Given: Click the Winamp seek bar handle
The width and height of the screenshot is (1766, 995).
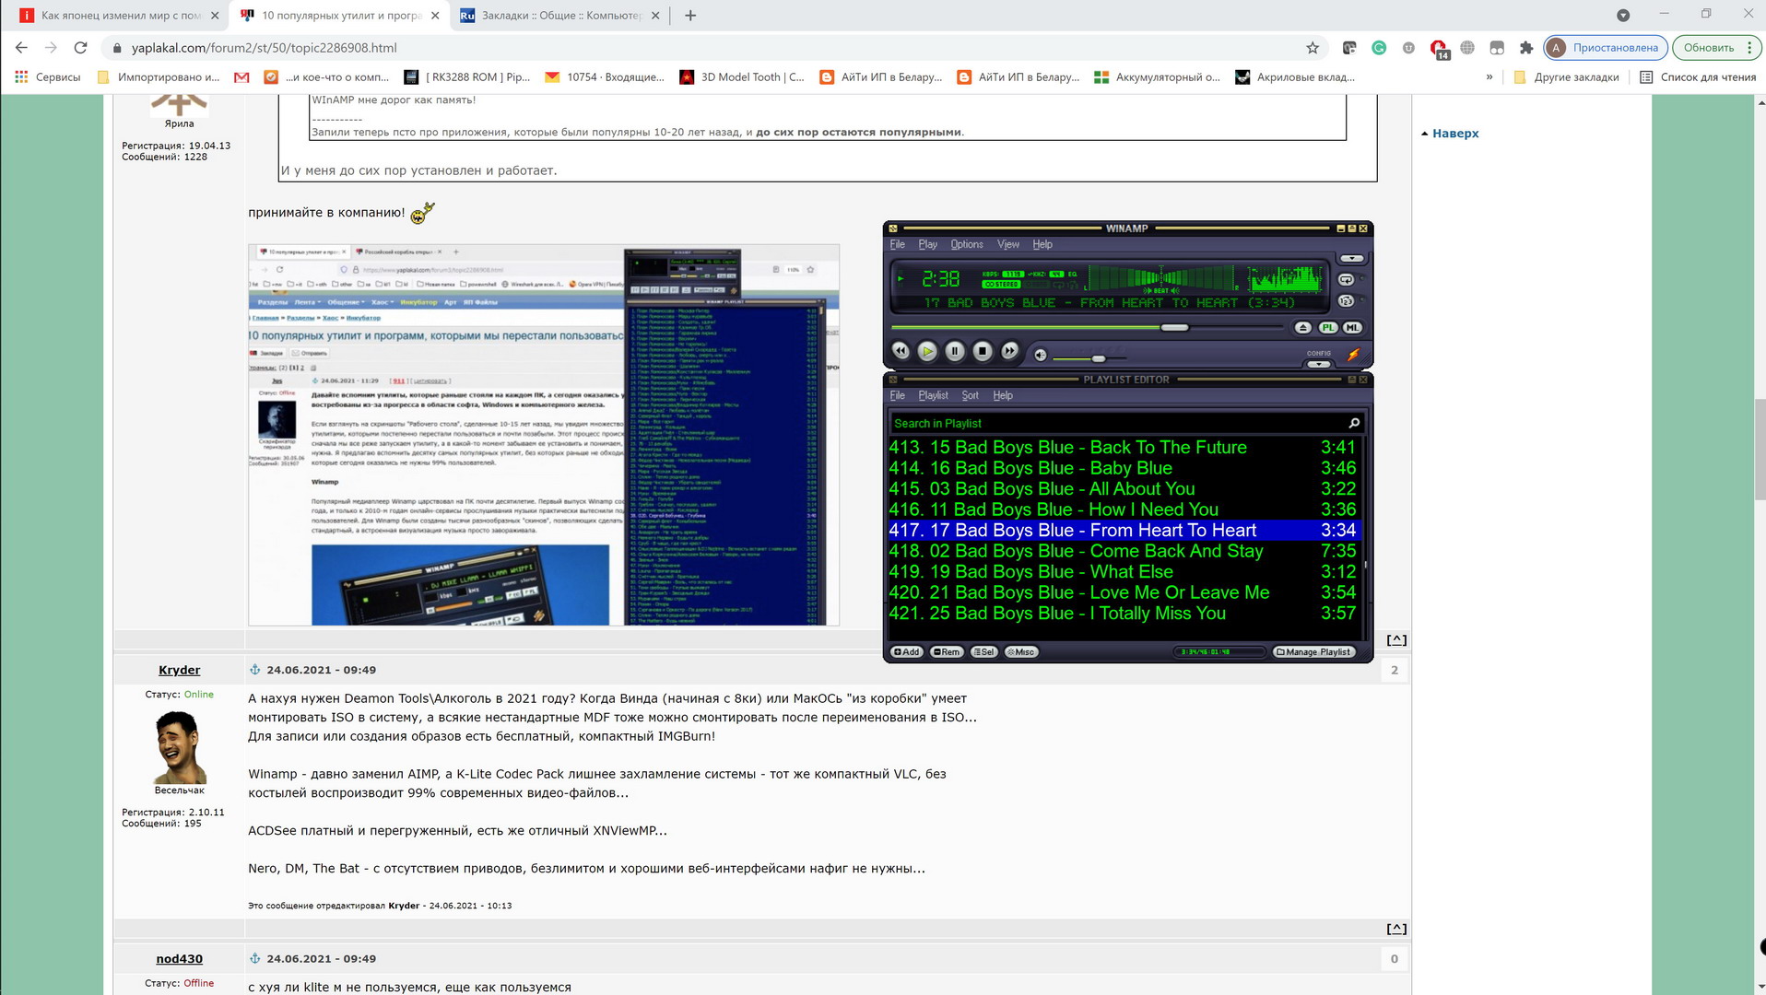Looking at the screenshot, I should click(x=1174, y=328).
